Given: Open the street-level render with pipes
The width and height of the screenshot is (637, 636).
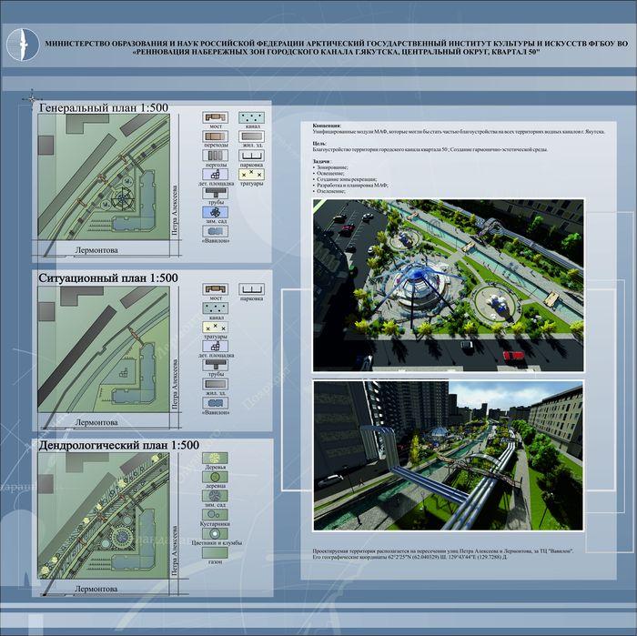Looking at the screenshot, I should [448, 455].
